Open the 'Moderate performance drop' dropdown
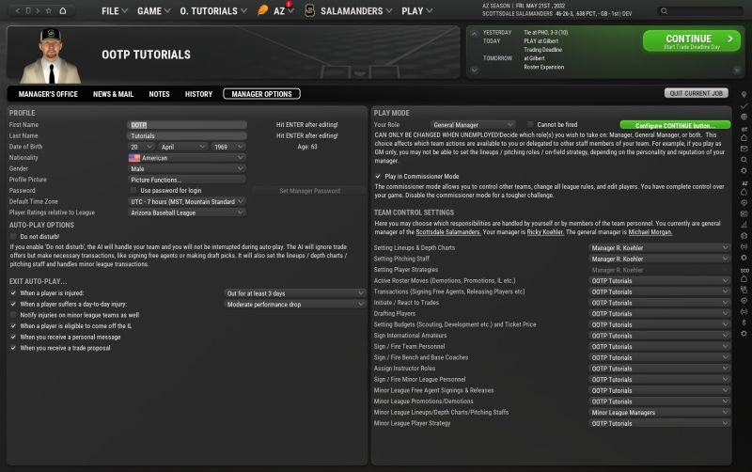This screenshot has height=472, width=752. pyautogui.click(x=295, y=305)
